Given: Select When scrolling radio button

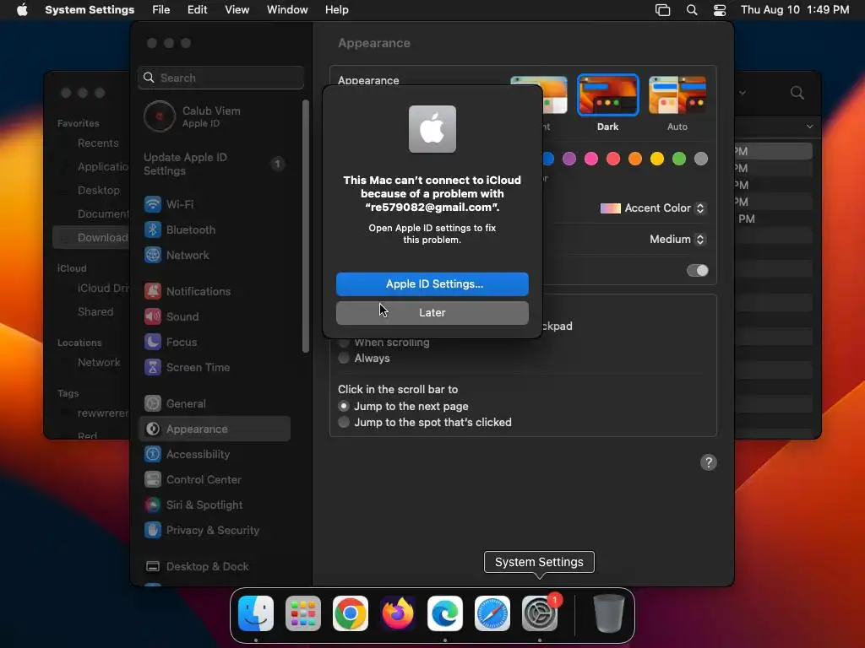Looking at the screenshot, I should [344, 343].
